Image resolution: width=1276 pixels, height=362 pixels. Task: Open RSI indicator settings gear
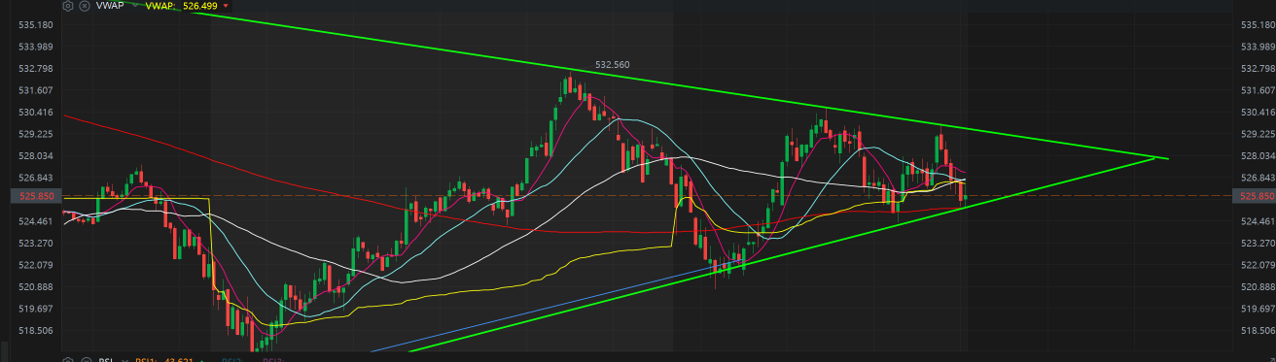[x=68, y=359]
